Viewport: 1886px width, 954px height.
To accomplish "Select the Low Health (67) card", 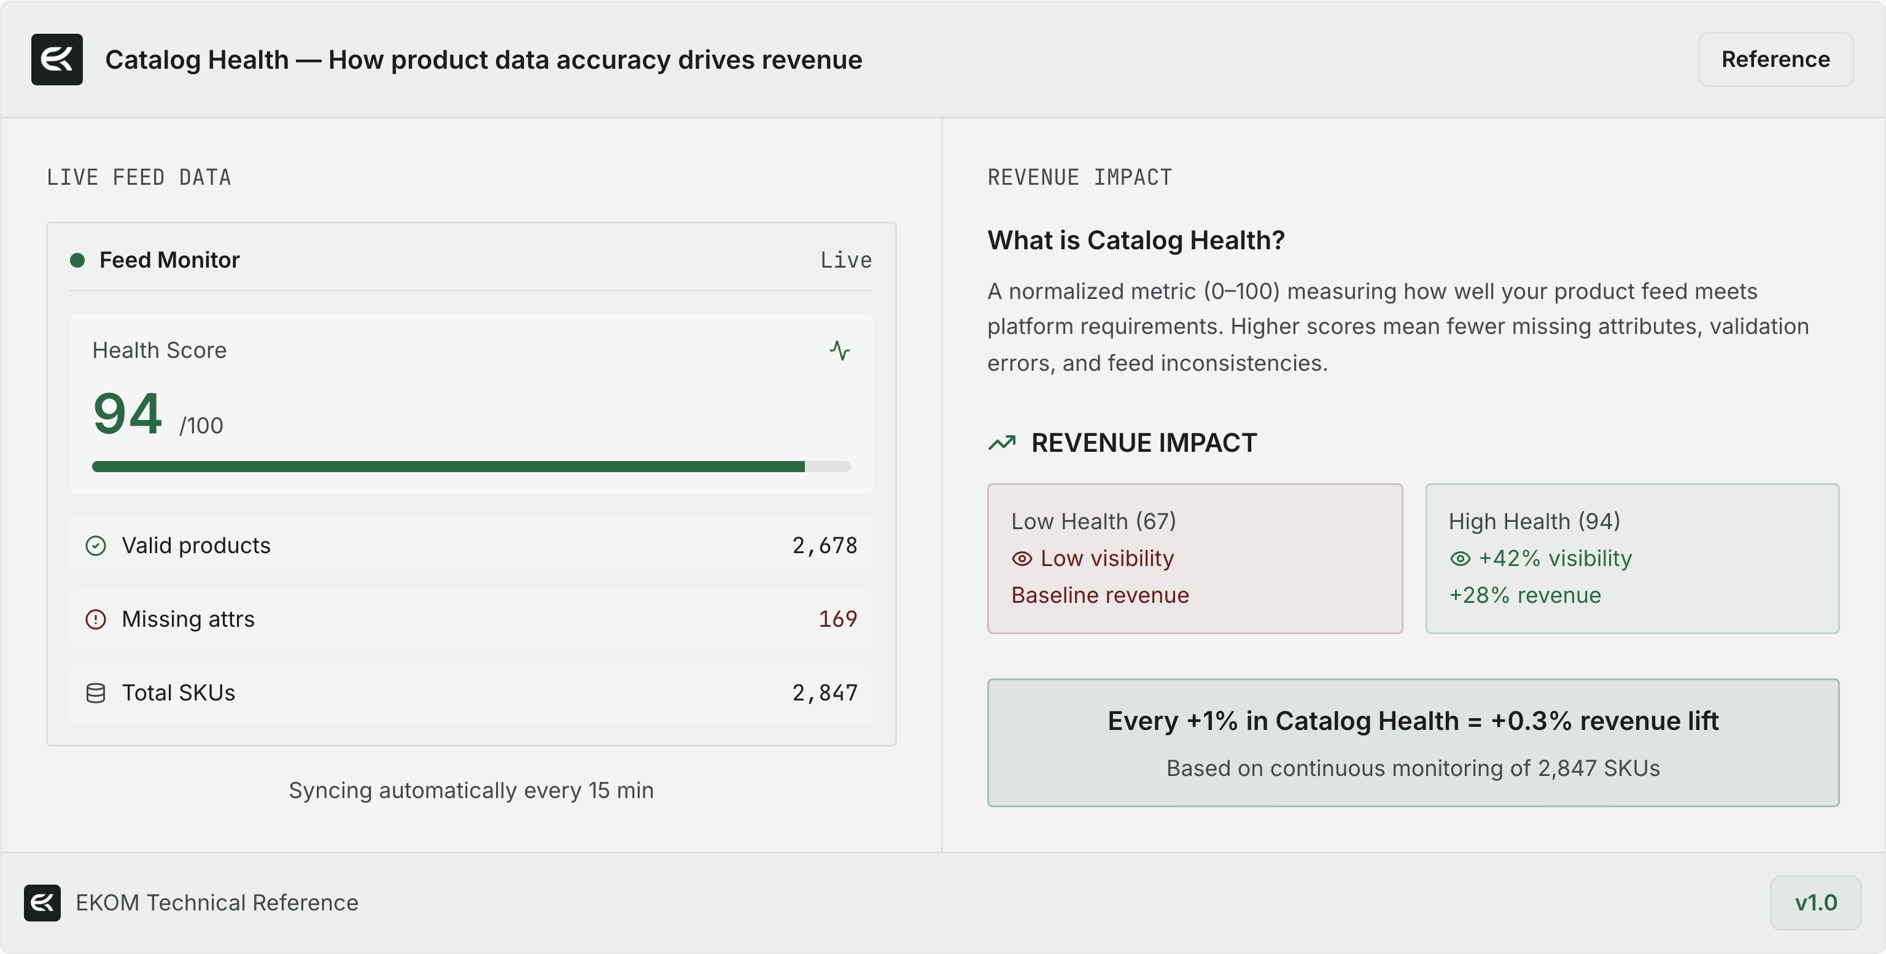I will [1194, 558].
